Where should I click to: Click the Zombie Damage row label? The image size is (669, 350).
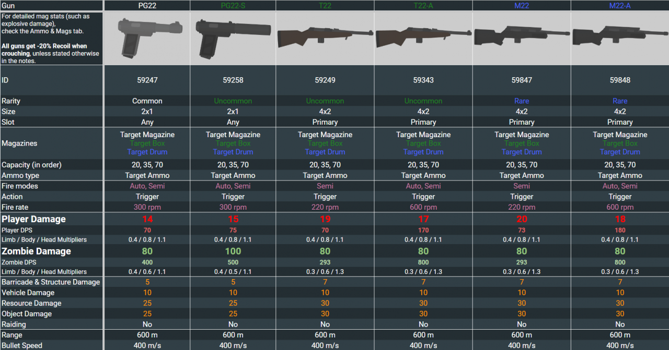36,251
